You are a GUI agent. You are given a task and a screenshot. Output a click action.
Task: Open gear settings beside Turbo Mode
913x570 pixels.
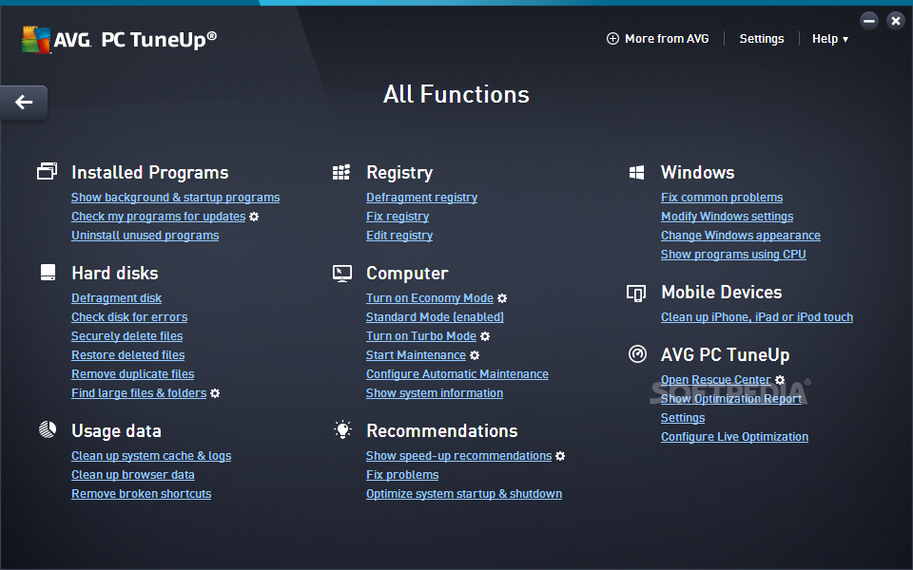tap(485, 336)
